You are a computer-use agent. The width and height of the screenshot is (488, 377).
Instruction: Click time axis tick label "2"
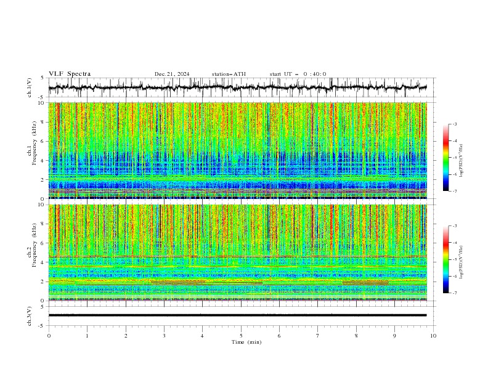click(126, 336)
